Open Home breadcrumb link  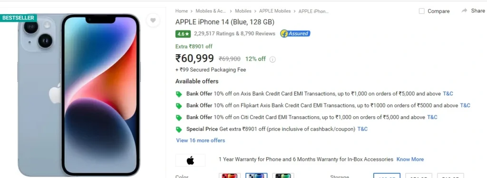click(x=181, y=11)
